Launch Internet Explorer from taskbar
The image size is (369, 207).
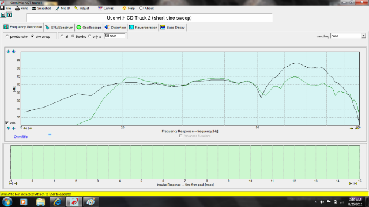pyautogui.click(x=57, y=202)
